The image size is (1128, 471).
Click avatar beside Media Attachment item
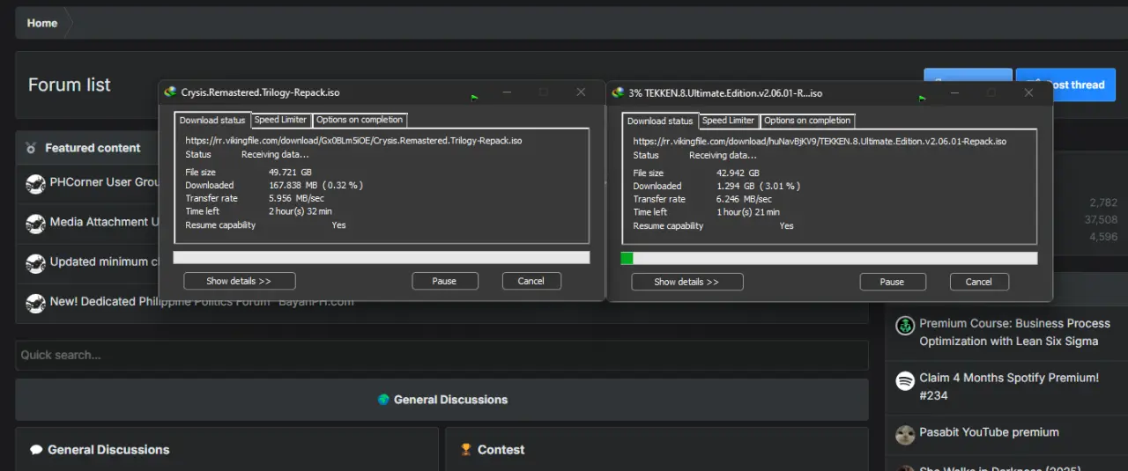click(x=35, y=223)
